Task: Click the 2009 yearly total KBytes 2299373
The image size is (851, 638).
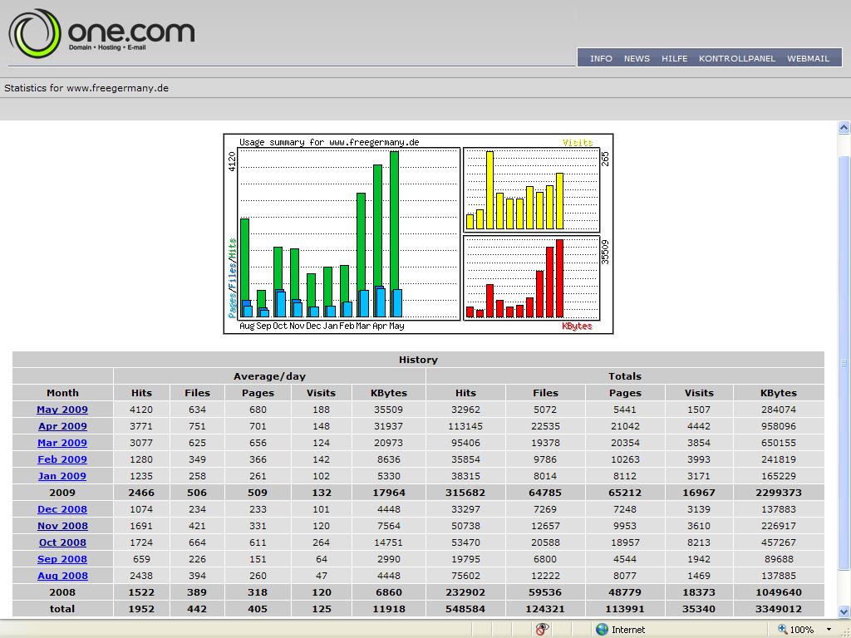Action: 778,493
